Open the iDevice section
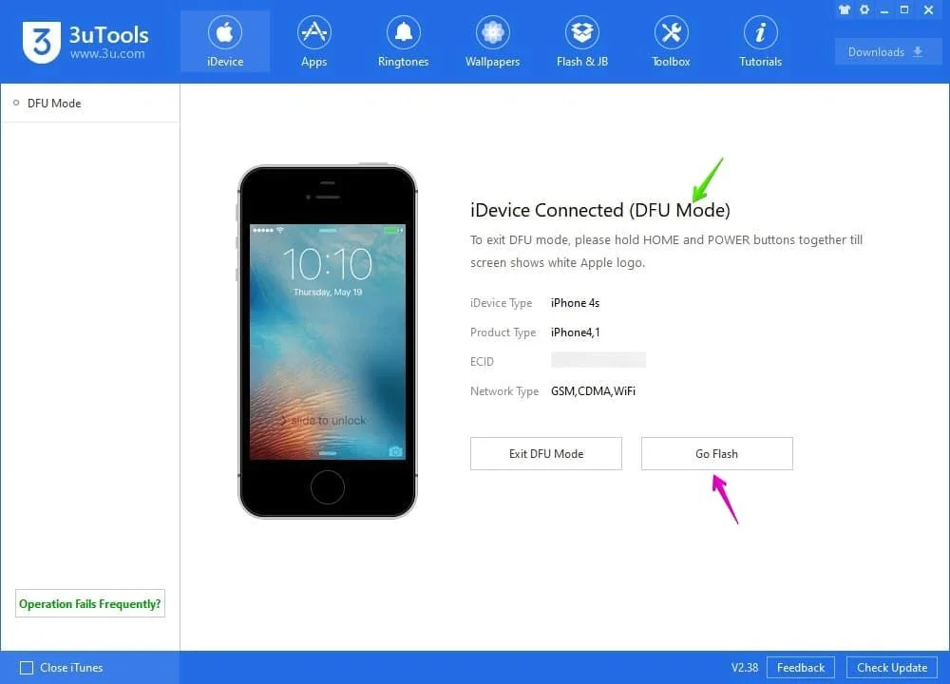Image resolution: width=950 pixels, height=684 pixels. coord(225,42)
